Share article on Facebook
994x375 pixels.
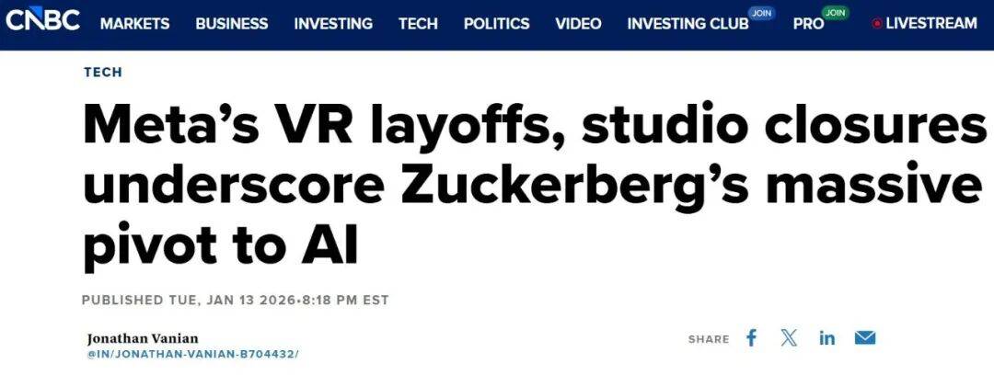(x=751, y=338)
